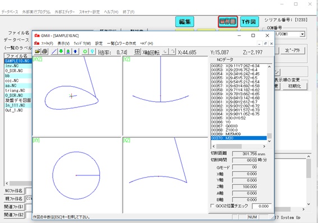318x223 pixels.
Task: Click the Z軸 value field 100.000
Action: (x=245, y=187)
